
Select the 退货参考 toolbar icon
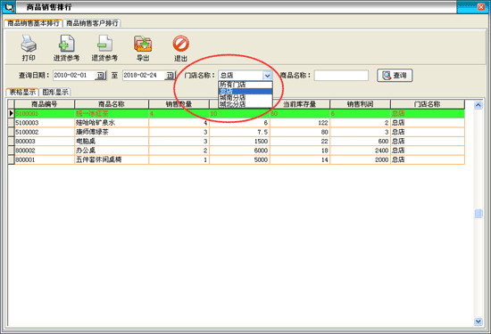click(104, 44)
